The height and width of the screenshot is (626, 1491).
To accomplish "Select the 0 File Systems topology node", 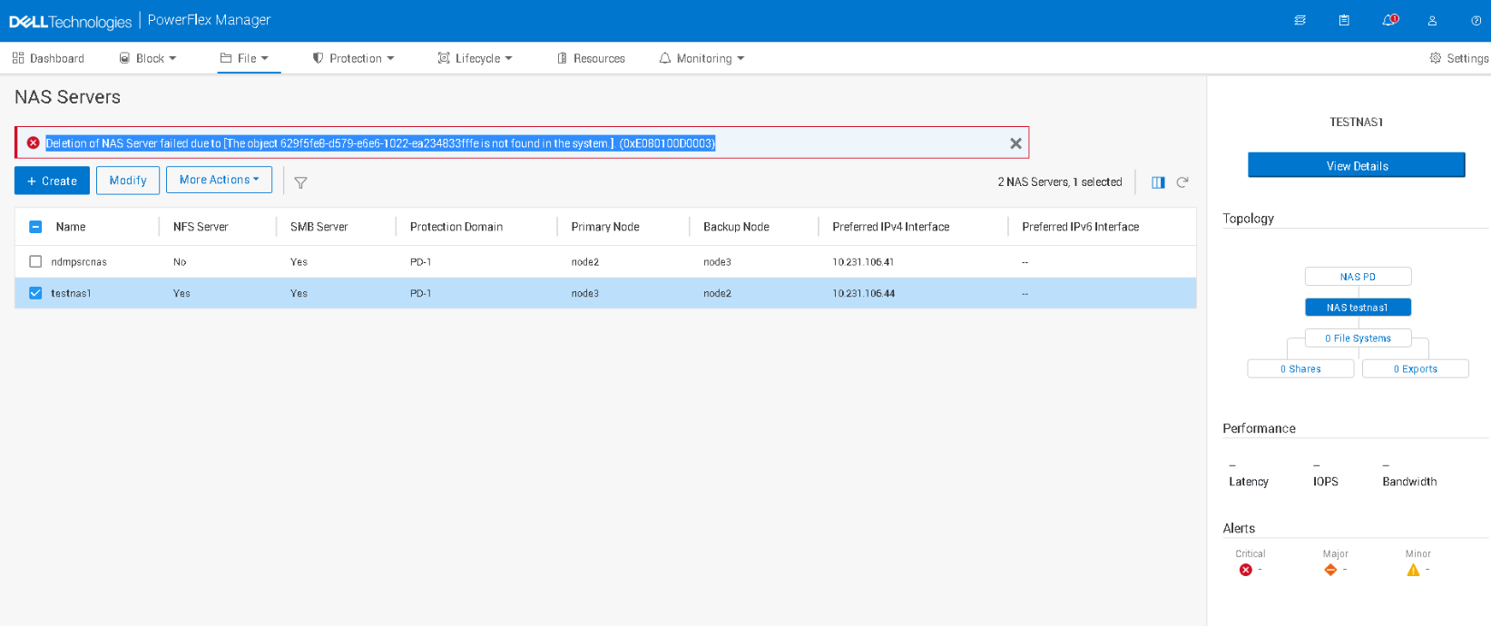I will pyautogui.click(x=1358, y=337).
